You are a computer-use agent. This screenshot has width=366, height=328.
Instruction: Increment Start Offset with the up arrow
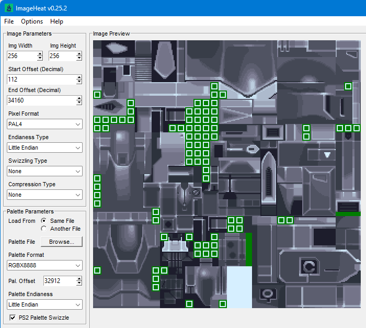click(x=79, y=77)
